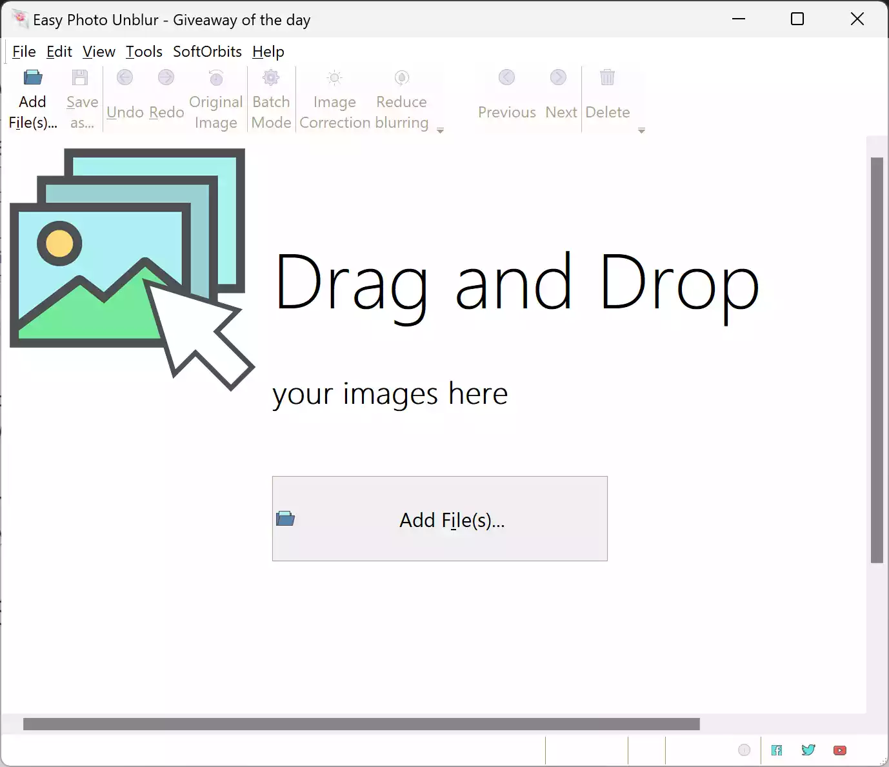Open the Twitter link in status bar
Viewport: 889px width, 767px height.
coord(808,750)
